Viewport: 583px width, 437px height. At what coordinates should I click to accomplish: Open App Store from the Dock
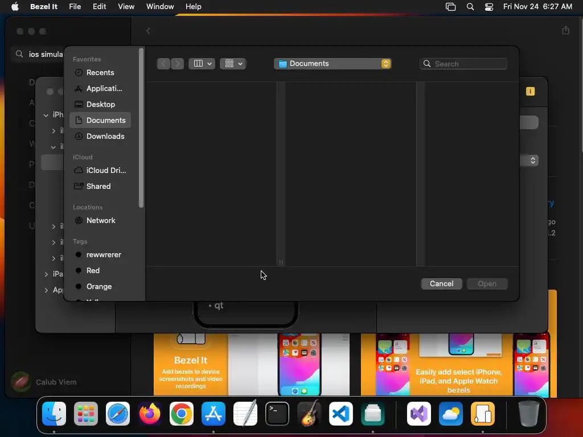coord(214,414)
